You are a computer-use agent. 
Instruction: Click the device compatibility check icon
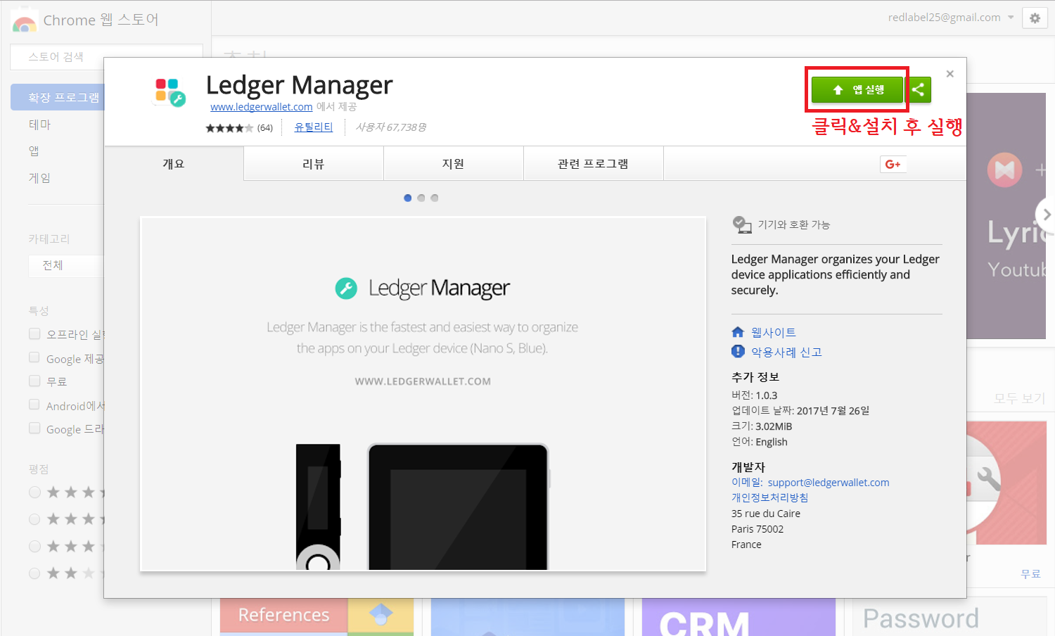point(741,224)
